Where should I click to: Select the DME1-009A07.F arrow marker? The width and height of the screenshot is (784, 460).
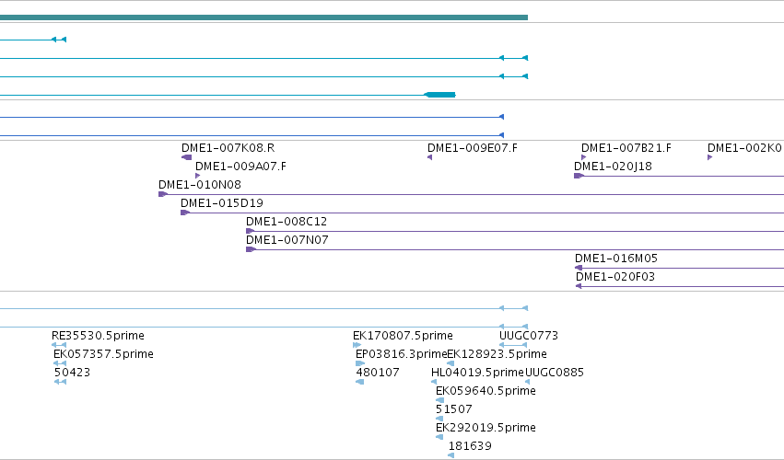point(197,176)
